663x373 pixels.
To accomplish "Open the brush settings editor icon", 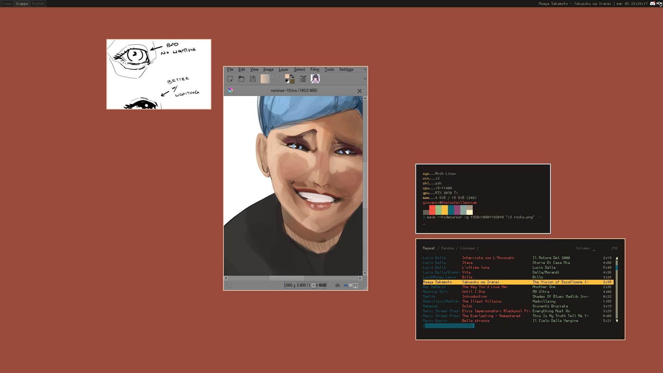I will click(x=303, y=79).
